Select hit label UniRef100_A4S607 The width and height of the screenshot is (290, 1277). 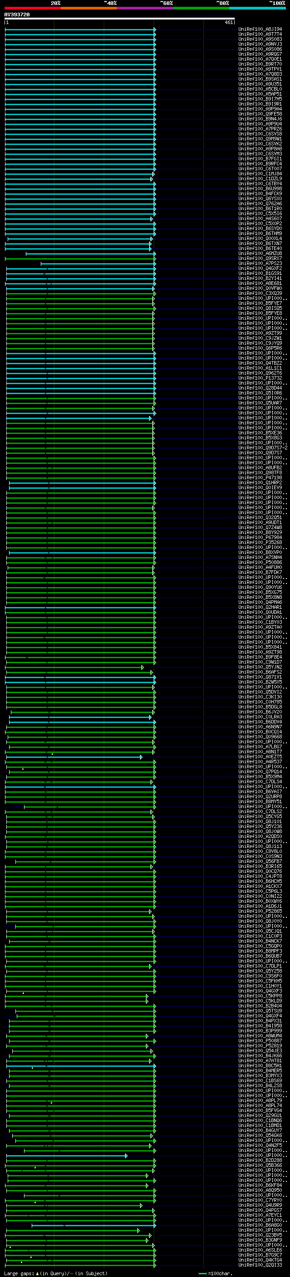point(260,219)
